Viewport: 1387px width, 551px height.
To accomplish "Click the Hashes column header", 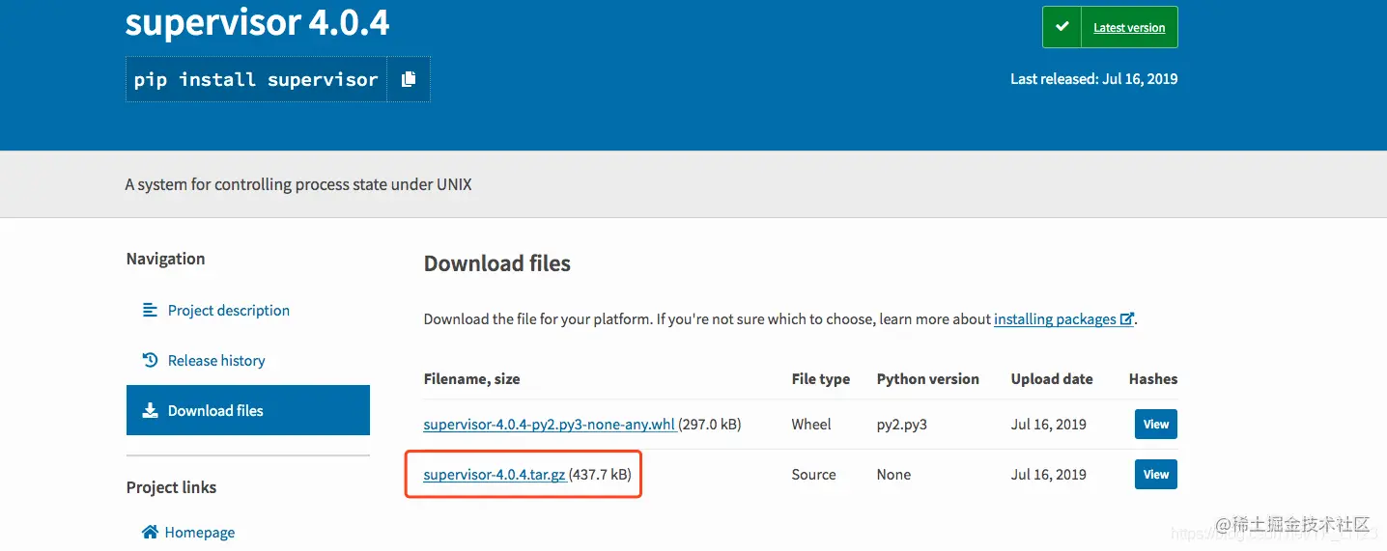I will 1153,379.
